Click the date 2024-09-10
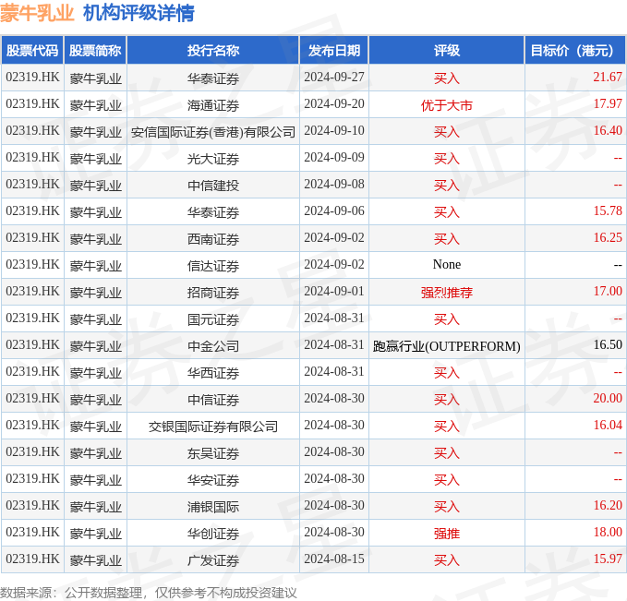Viewport: 627px width, 601px height. click(334, 130)
